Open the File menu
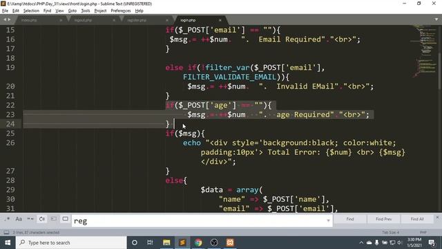The height and width of the screenshot is (249, 442). tap(5, 11)
